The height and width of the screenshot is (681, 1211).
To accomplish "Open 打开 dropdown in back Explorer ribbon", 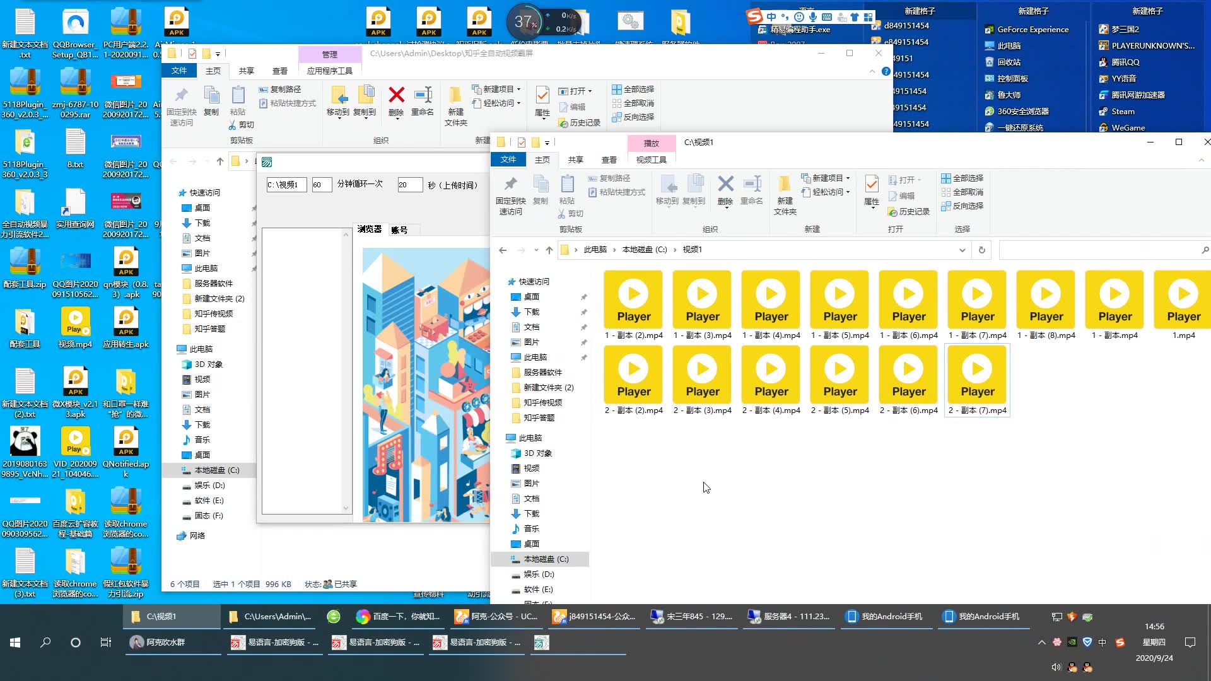I will point(575,91).
